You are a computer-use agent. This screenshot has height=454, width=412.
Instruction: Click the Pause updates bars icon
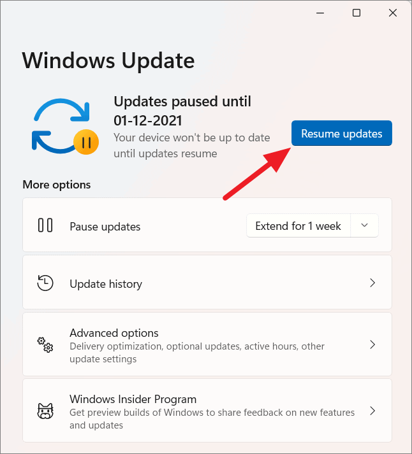[45, 225]
